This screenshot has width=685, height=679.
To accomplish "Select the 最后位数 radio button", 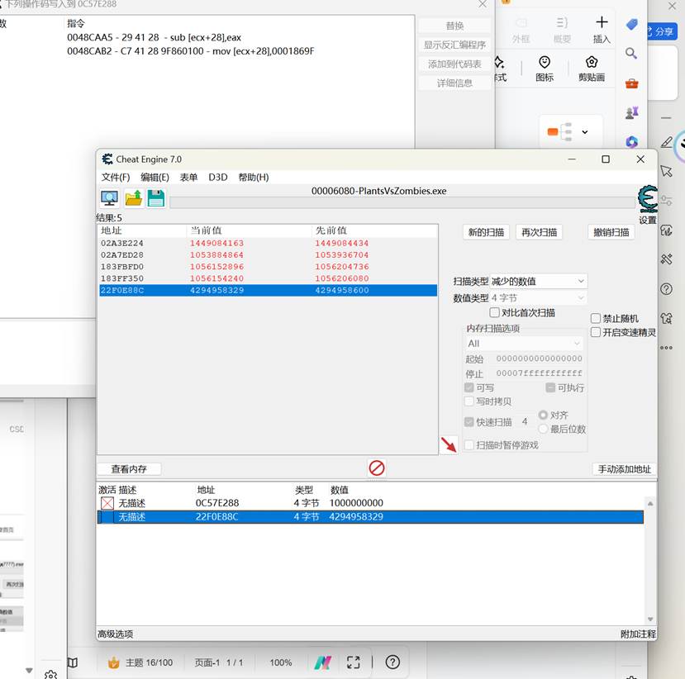I will pyautogui.click(x=543, y=429).
